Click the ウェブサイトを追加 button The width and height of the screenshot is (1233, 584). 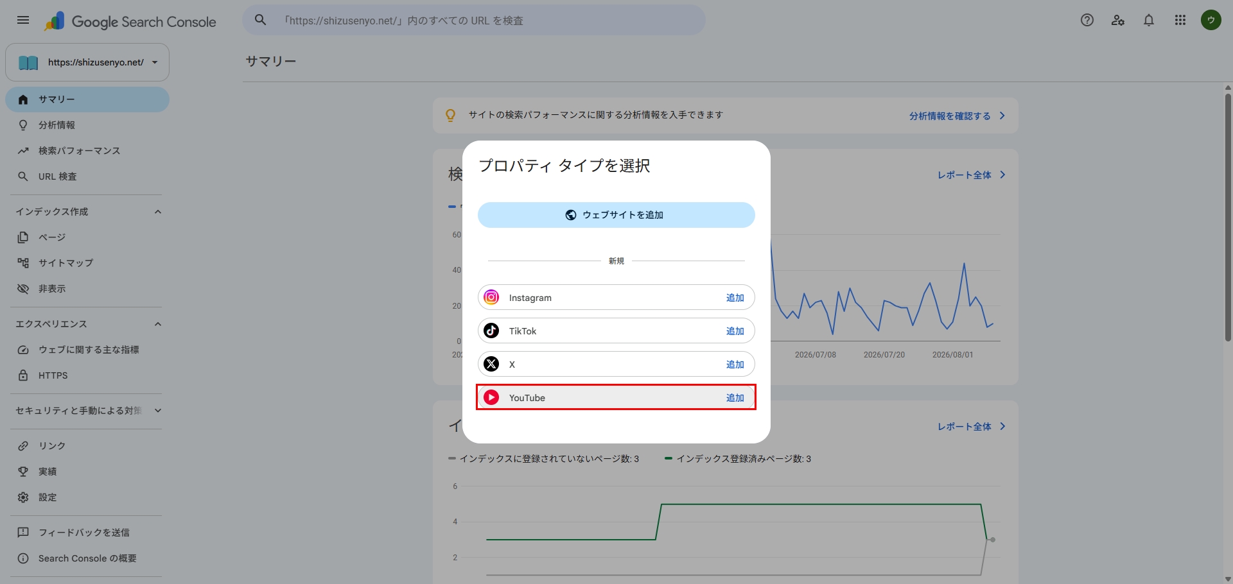tap(616, 215)
